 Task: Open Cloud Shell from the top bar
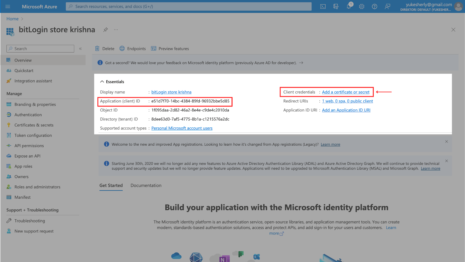323,6
